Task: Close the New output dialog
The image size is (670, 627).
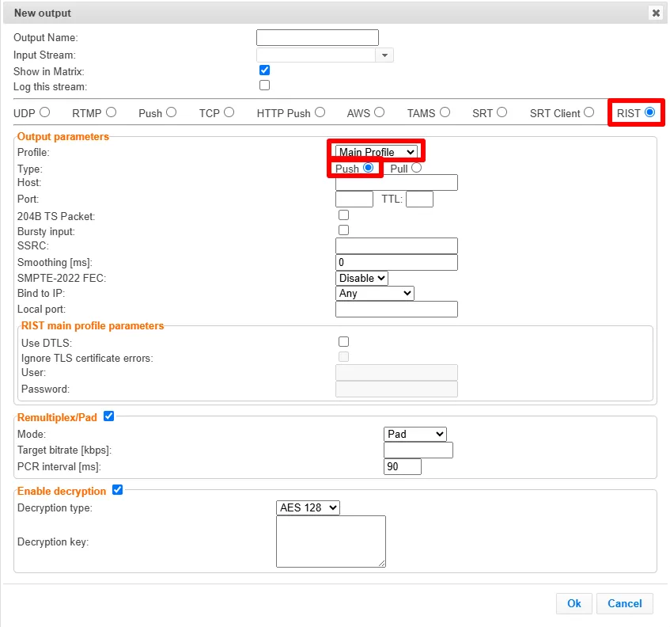Action: pos(656,13)
